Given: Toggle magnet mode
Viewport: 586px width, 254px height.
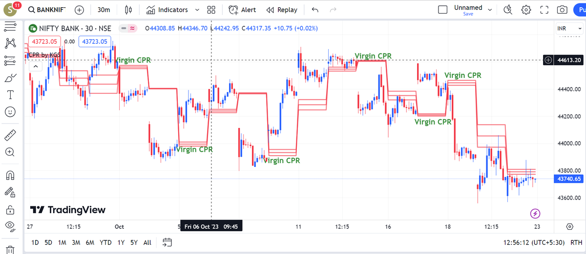Looking at the screenshot, I should [10, 175].
